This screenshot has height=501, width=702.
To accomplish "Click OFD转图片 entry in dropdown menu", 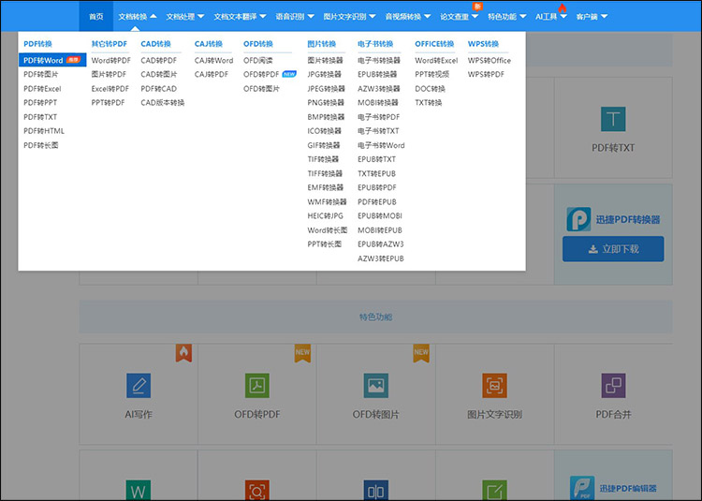I will [x=261, y=89].
